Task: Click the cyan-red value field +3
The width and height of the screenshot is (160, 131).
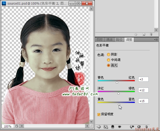Action: click(x=143, y=79)
